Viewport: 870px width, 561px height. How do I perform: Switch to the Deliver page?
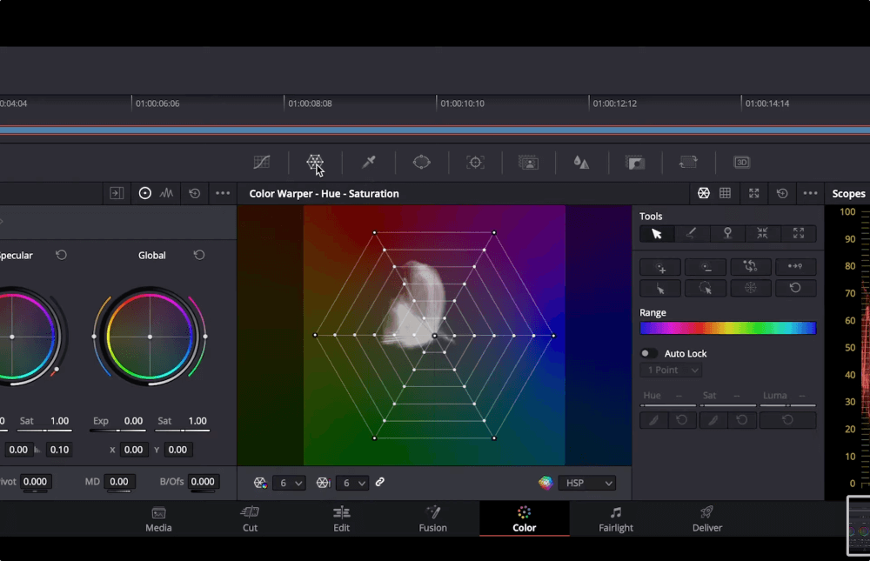(707, 519)
